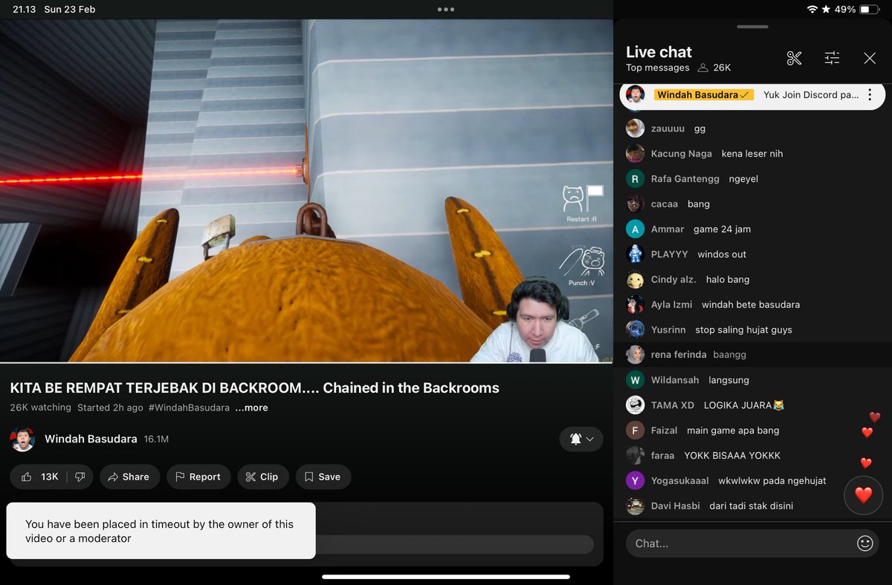Dislike the video with thumbs down
The width and height of the screenshot is (892, 585).
[80, 477]
